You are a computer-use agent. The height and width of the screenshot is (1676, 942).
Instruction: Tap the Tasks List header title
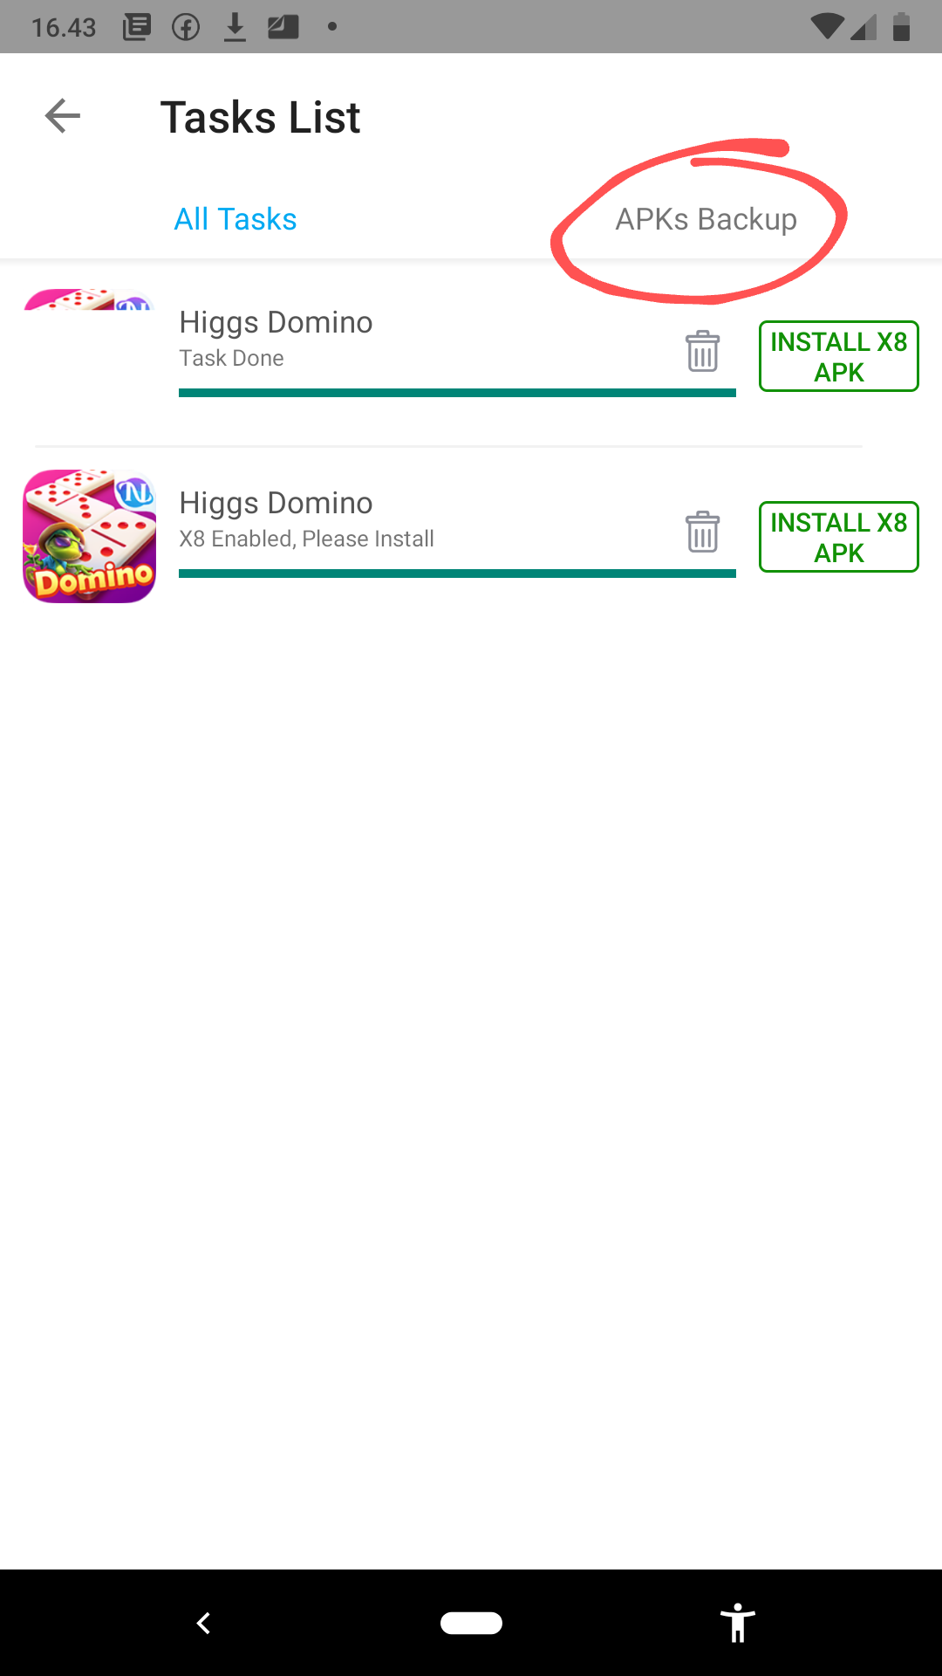[260, 117]
